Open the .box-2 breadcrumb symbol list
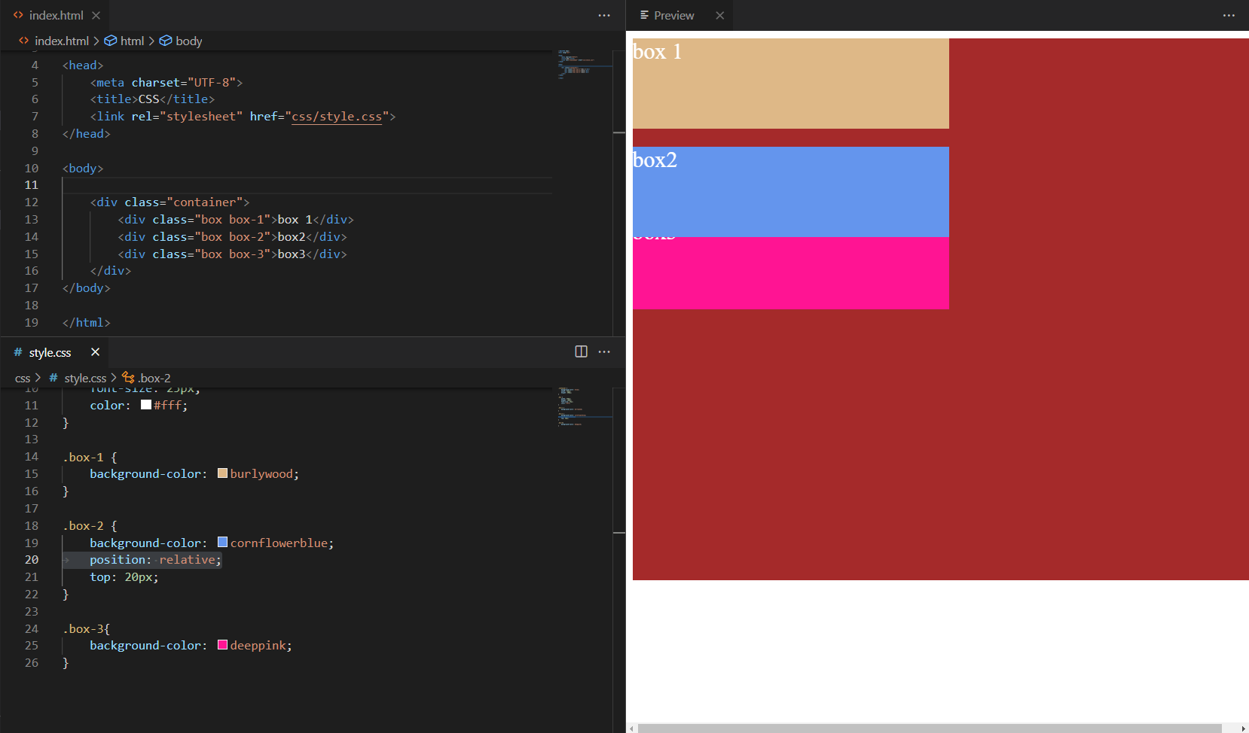The image size is (1249, 733). point(154,378)
